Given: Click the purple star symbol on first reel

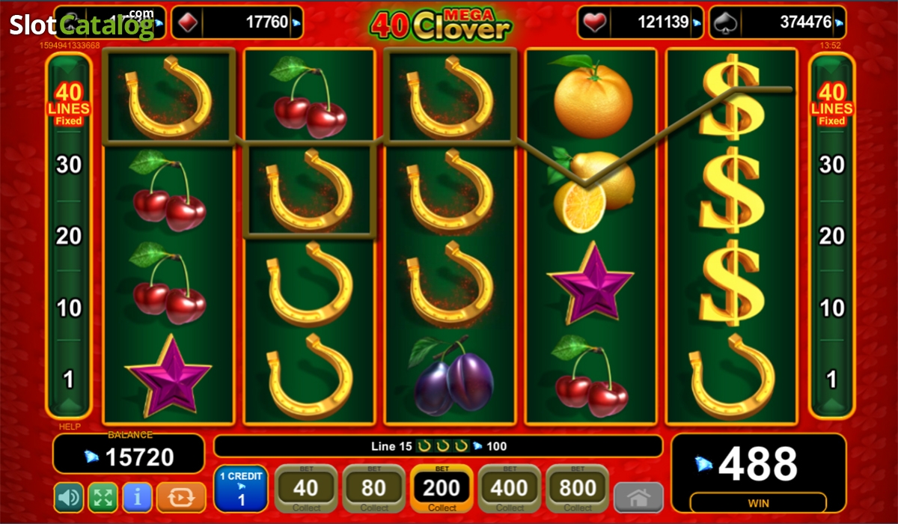Looking at the screenshot, I should coord(168,375).
